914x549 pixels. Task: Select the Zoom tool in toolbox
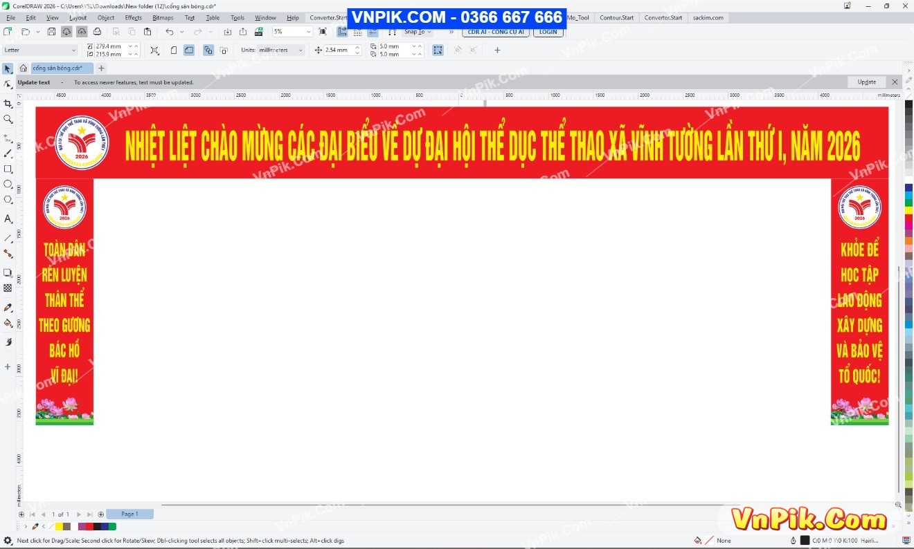tap(8, 119)
